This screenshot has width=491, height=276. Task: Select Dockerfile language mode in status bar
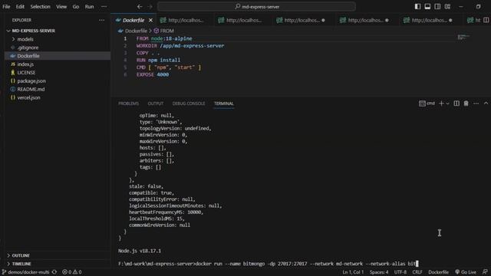pyautogui.click(x=438, y=272)
